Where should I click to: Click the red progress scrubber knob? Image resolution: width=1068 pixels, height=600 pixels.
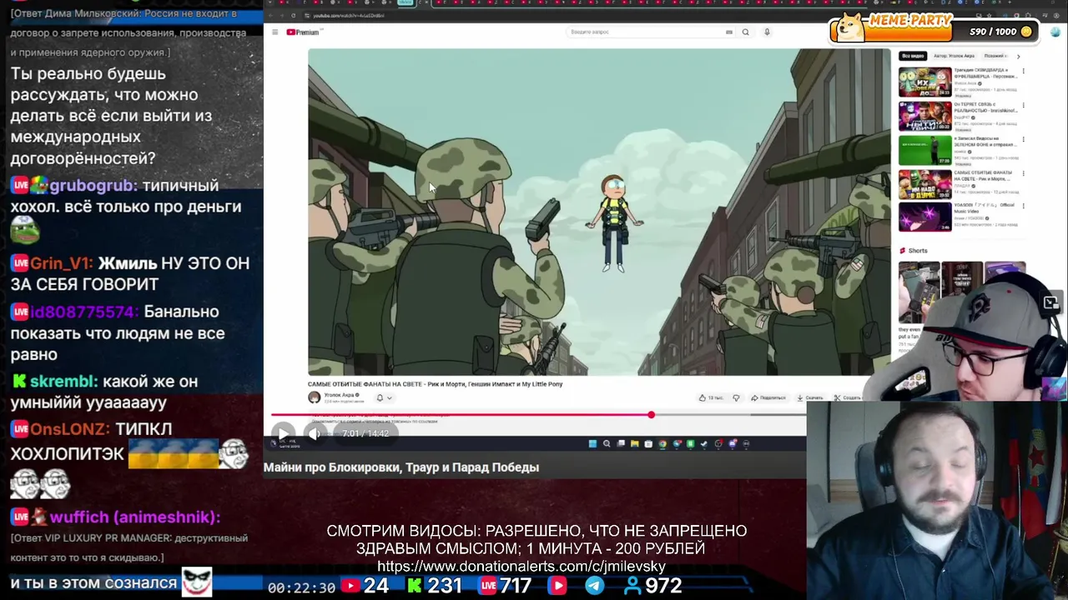[x=651, y=414]
